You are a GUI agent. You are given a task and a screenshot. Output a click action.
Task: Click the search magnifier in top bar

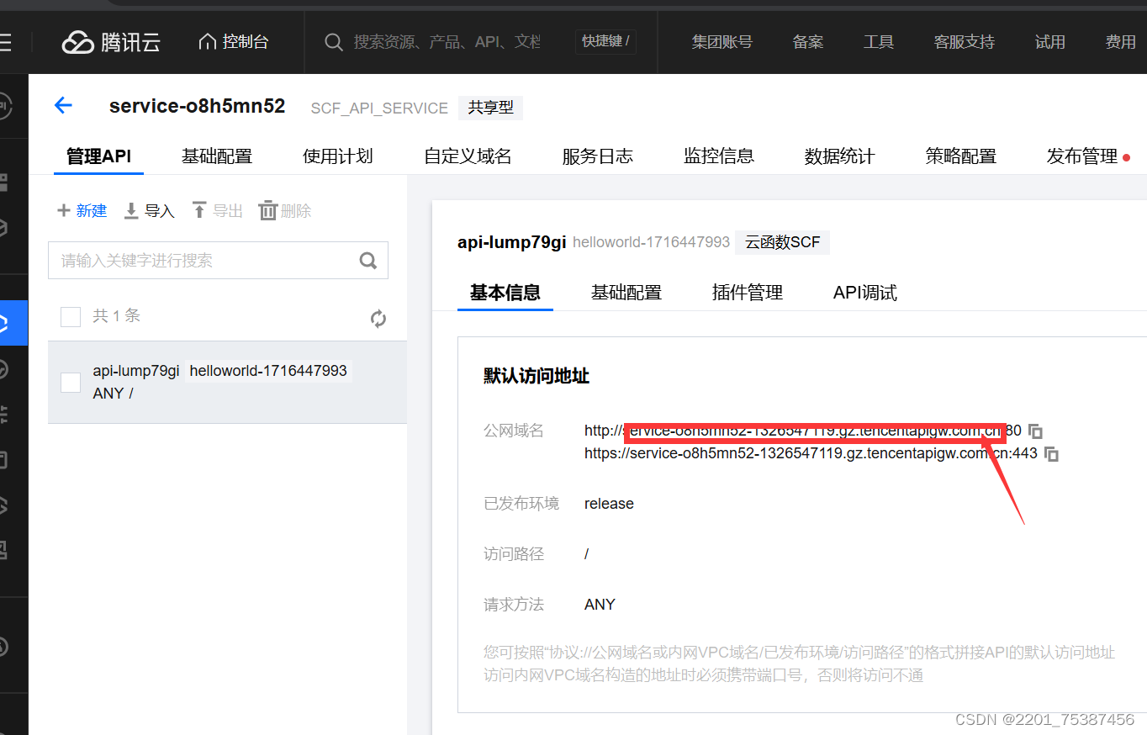pyautogui.click(x=334, y=42)
